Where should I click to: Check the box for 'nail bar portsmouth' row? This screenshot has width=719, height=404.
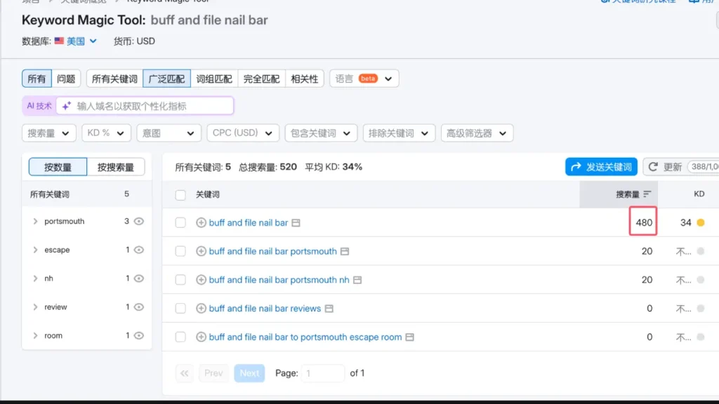coord(180,251)
